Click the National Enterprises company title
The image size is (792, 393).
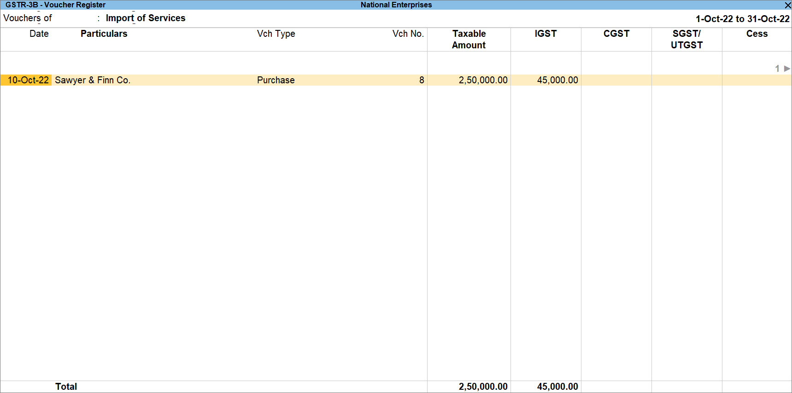point(396,5)
